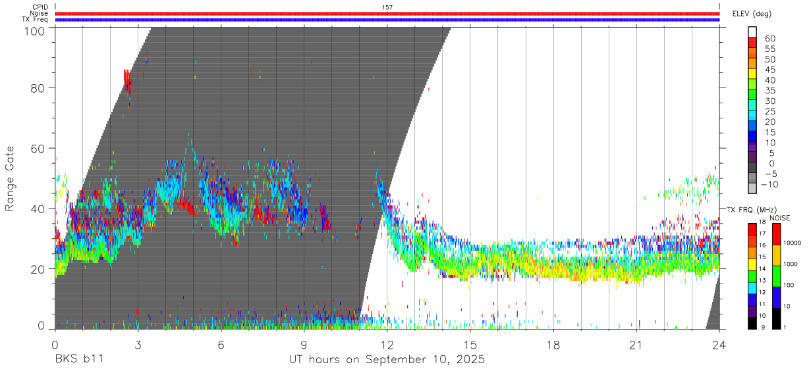Click the red top swatch of TX FRQ bar
809x373 pixels.
752,229
